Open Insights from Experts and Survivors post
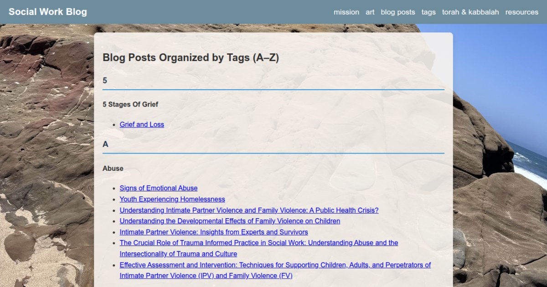The width and height of the screenshot is (547, 287). (x=213, y=232)
